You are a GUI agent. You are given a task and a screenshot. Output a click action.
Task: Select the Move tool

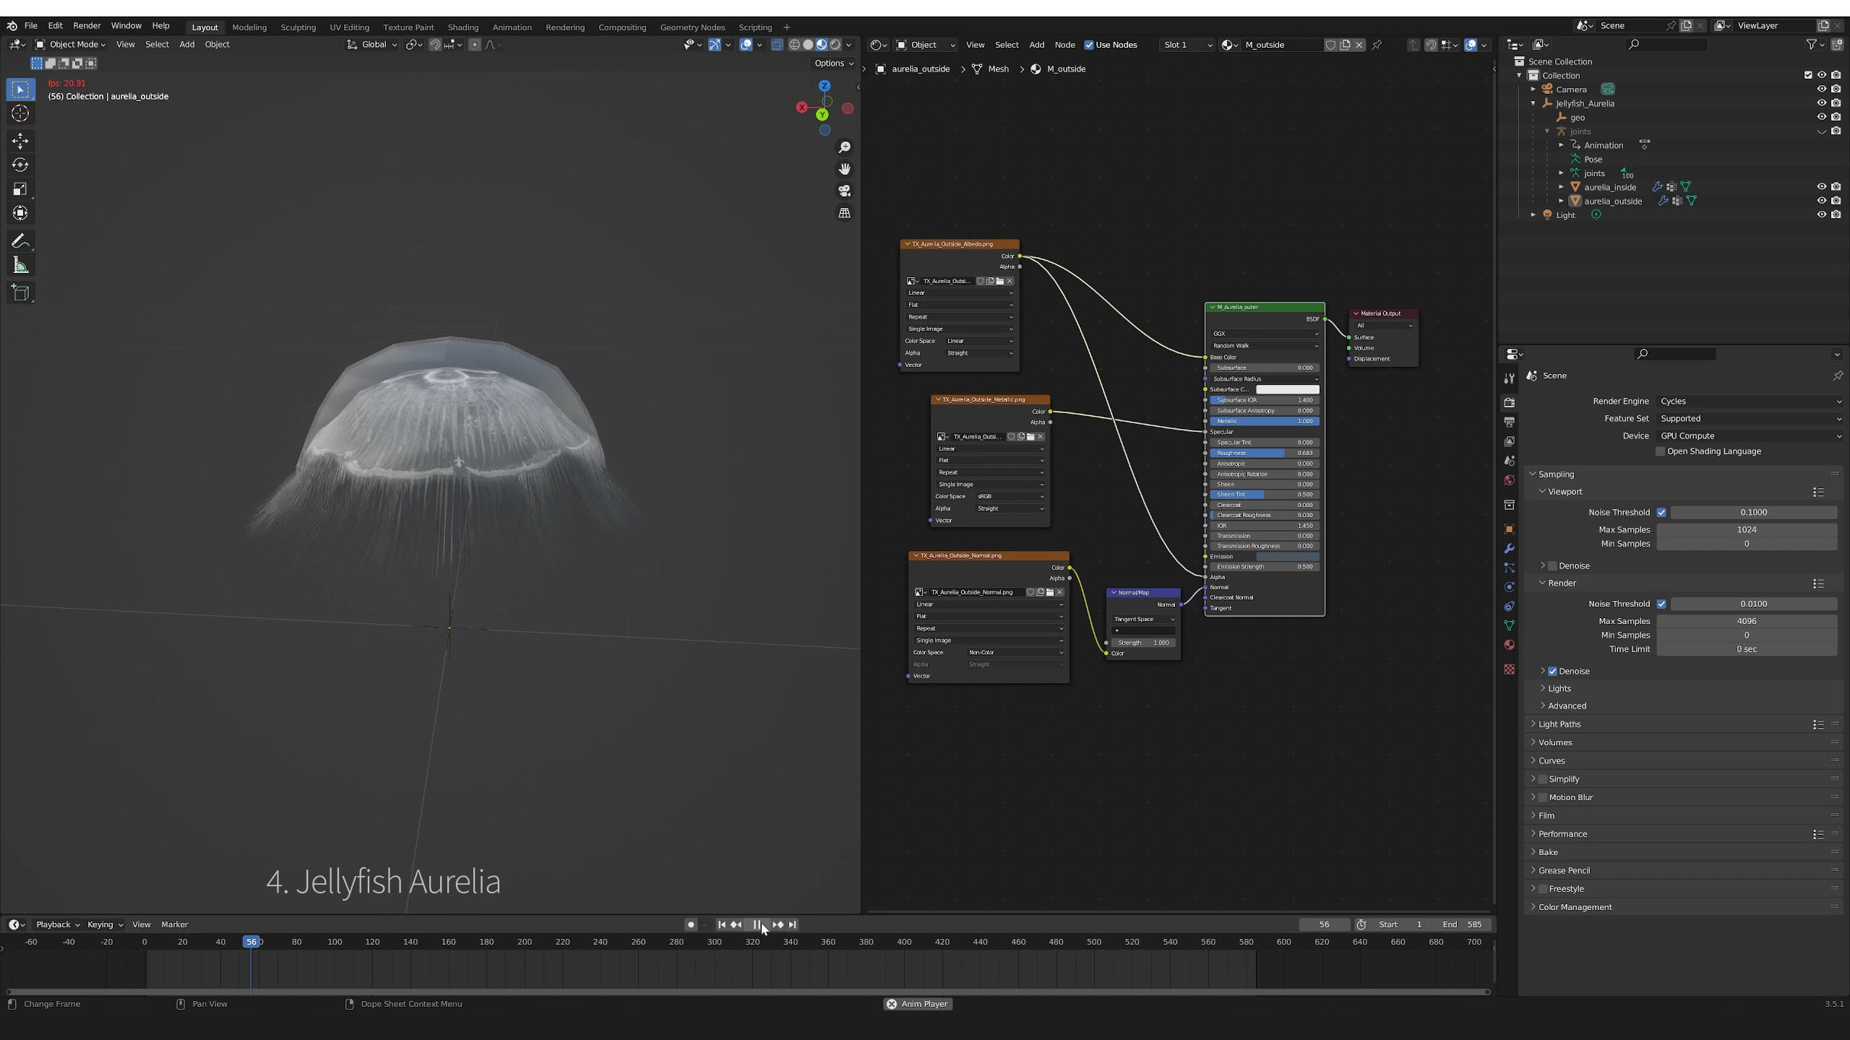20,141
